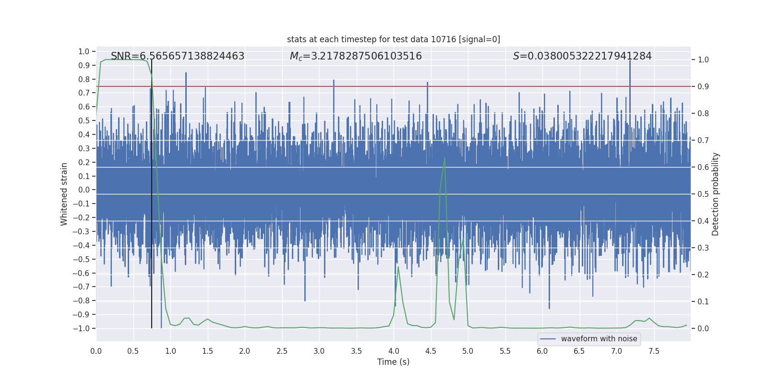The width and height of the screenshot is (768, 384).
Task: Click the 5.0 tick on the Time axis
Action: pos(468,351)
